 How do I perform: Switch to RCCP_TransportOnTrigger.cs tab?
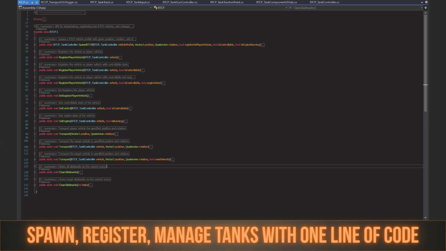point(59,2)
